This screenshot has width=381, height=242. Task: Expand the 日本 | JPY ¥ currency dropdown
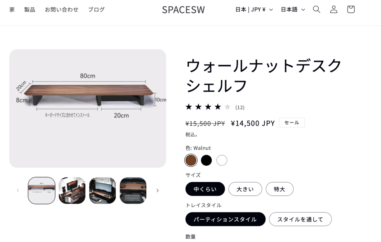[x=254, y=9]
